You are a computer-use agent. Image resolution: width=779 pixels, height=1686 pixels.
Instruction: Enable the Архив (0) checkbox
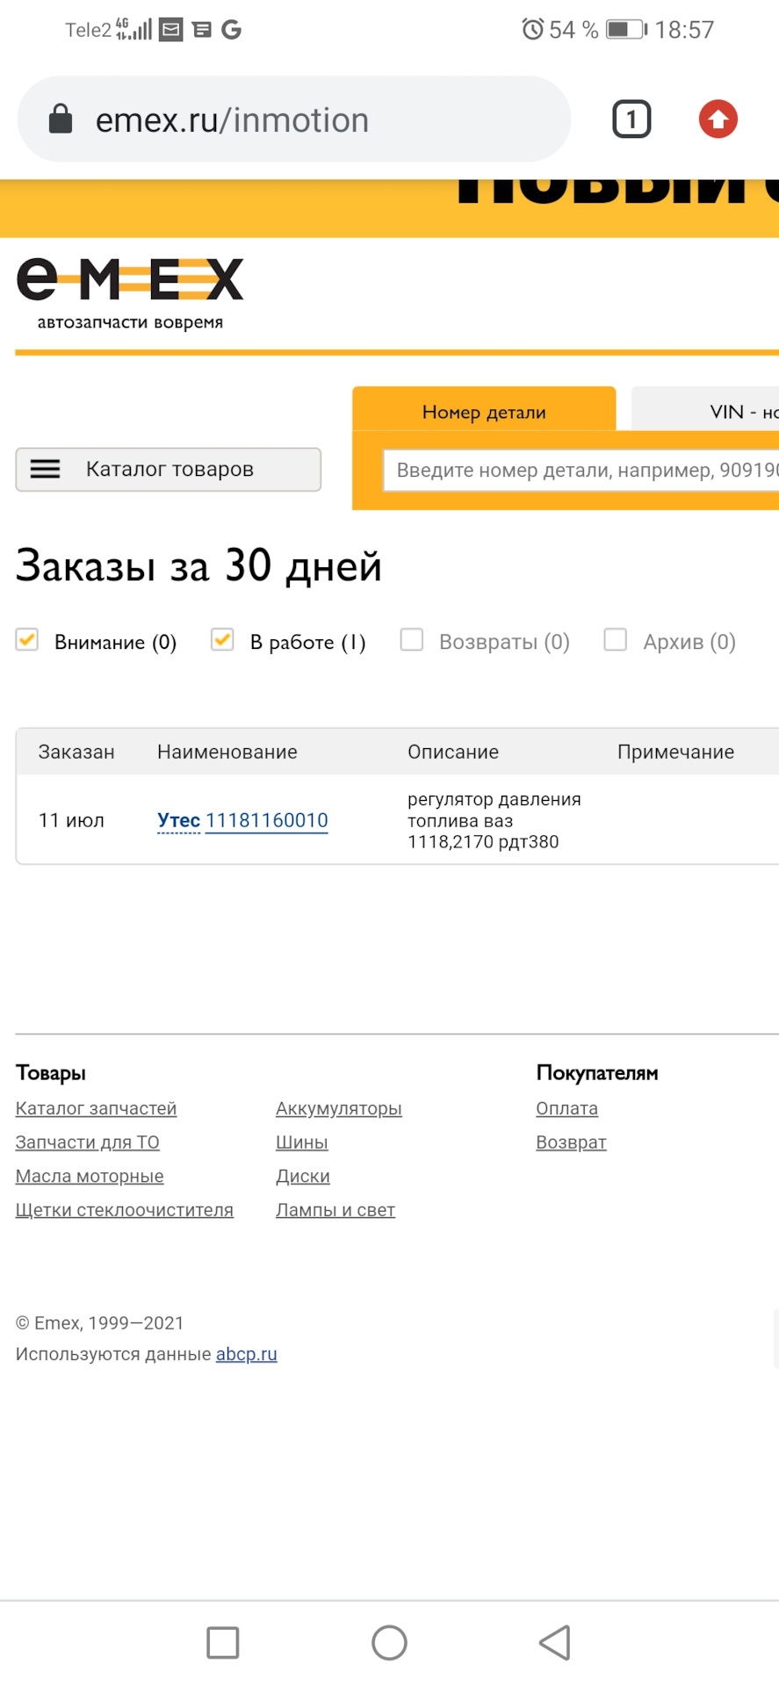pos(616,640)
